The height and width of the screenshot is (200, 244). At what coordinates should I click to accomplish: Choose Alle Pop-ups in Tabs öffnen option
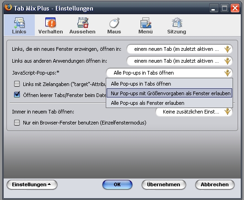[x=169, y=84]
